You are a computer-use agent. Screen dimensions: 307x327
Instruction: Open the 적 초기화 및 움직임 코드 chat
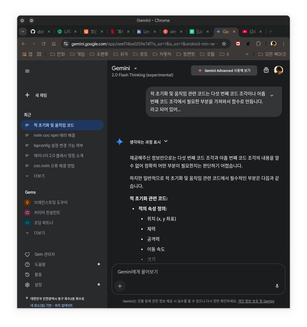click(62, 125)
